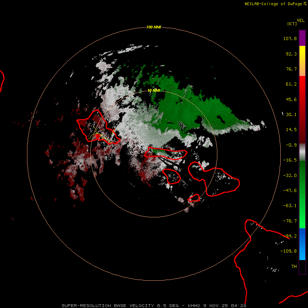Click the 61.2 legend value
The width and height of the screenshot is (308, 308).
[291, 84]
